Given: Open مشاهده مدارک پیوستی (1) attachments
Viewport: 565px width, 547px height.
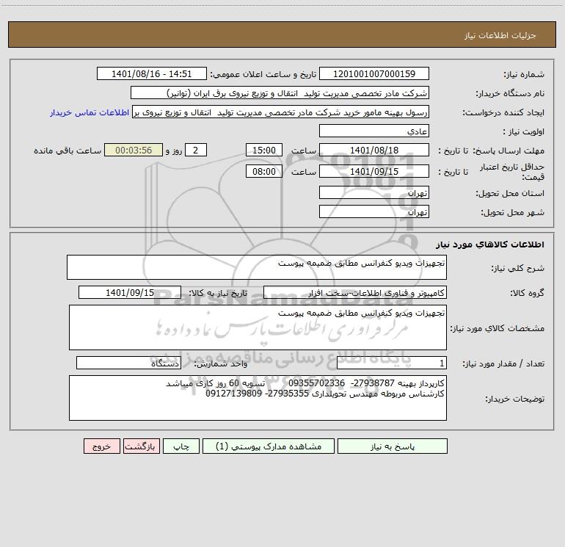Looking at the screenshot, I should point(269,446).
